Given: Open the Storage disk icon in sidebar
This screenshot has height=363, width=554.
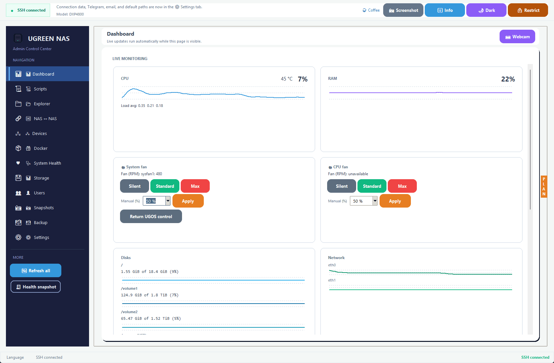Looking at the screenshot, I should pyautogui.click(x=18, y=178).
